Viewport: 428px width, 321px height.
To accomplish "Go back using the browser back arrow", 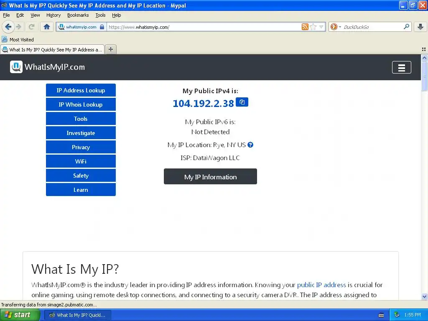I will click(8, 27).
